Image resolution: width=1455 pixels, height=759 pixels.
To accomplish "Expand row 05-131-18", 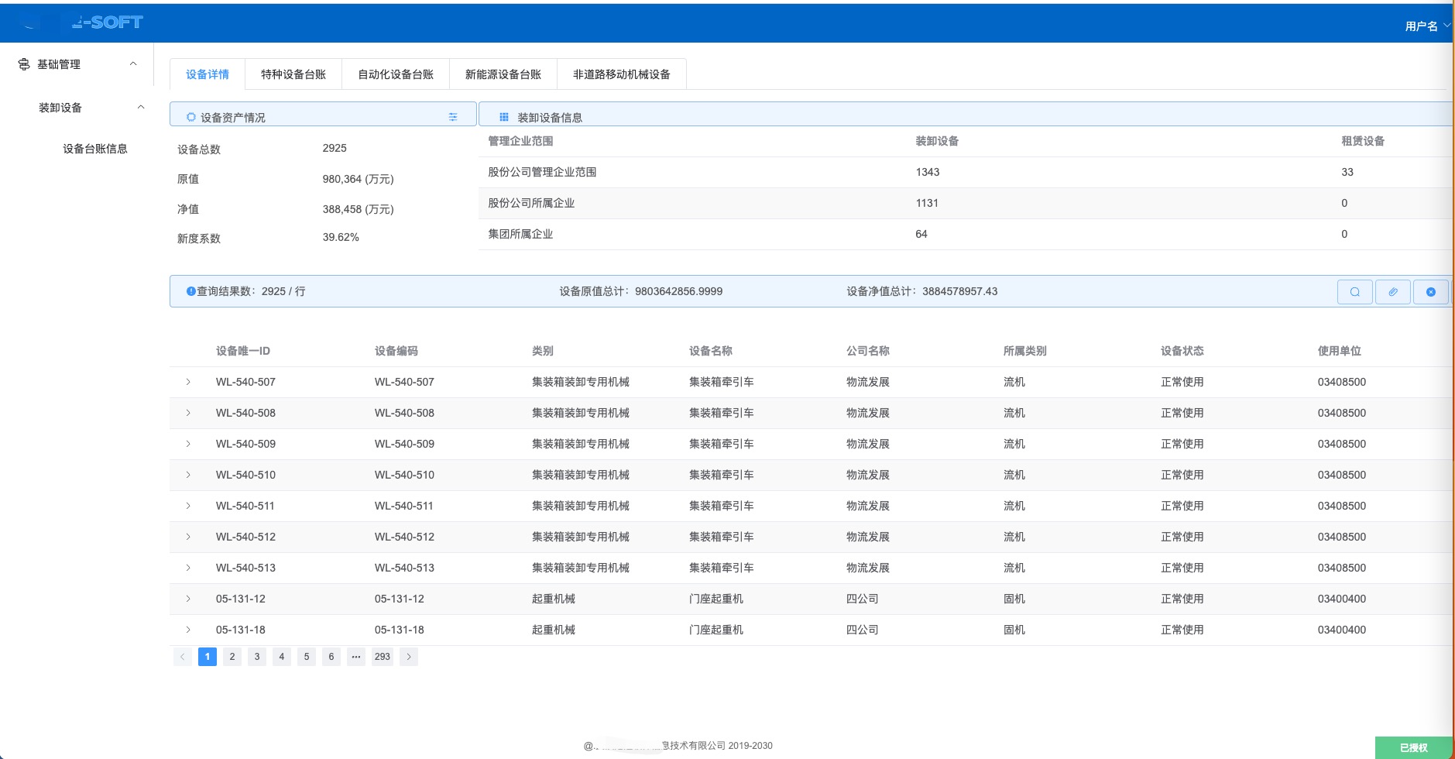I will 188,630.
